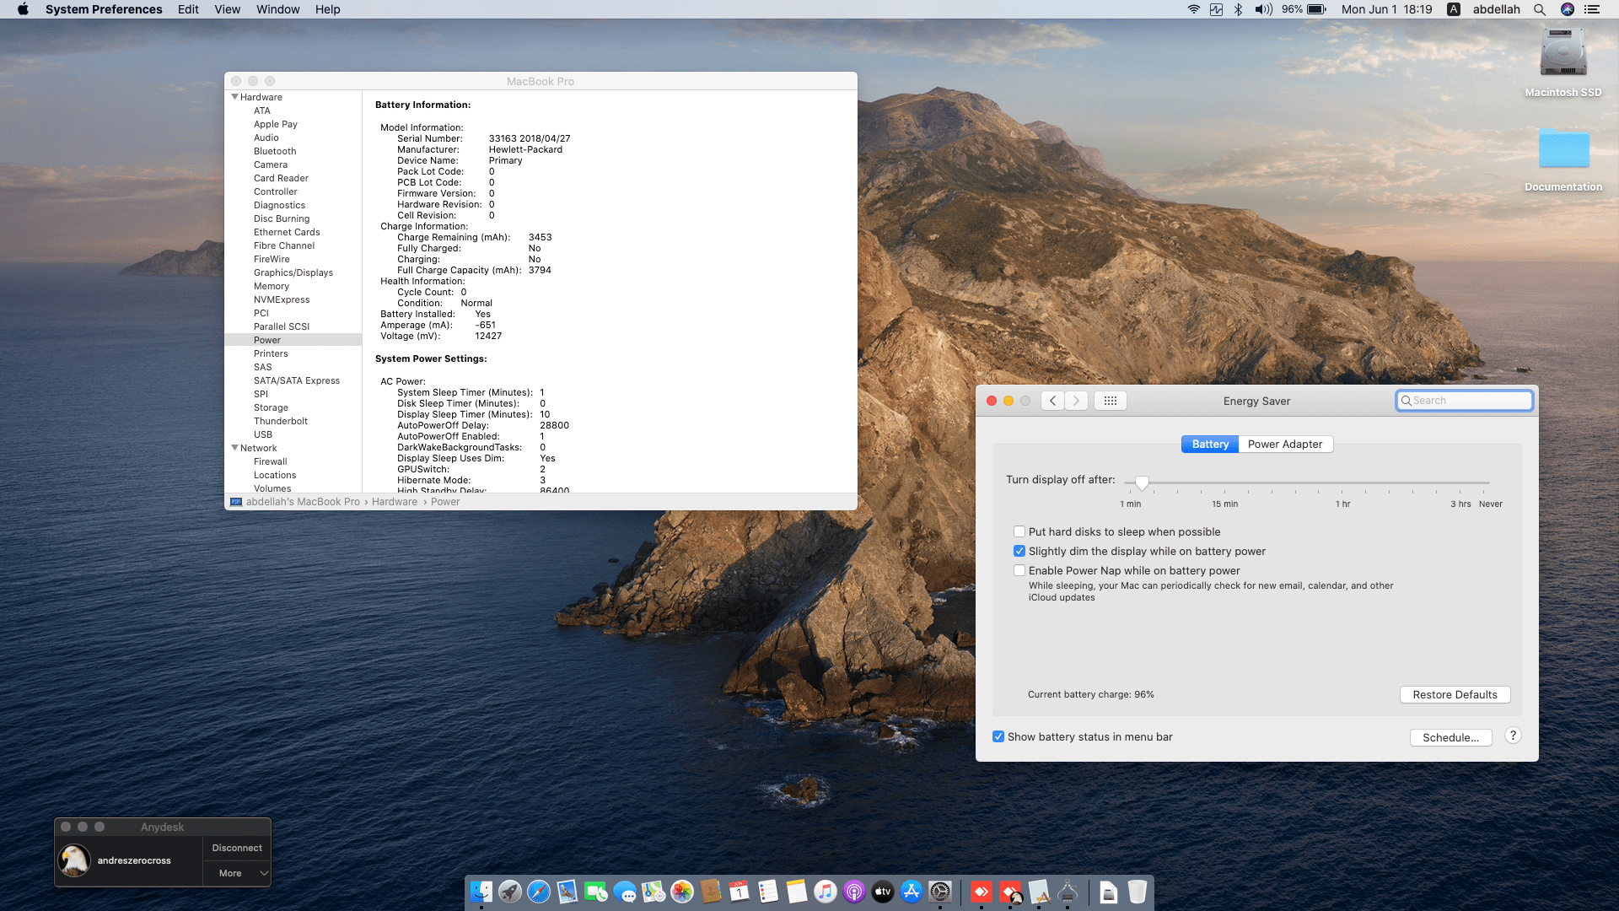Screen dimensions: 1619x911
Task: Switch to the Power Adapter tab
Action: tap(1284, 444)
